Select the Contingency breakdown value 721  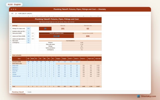(x=82, y=50)
